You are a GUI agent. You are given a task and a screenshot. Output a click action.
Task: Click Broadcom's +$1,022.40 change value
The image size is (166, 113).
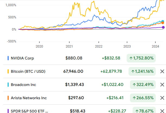tap(112, 85)
